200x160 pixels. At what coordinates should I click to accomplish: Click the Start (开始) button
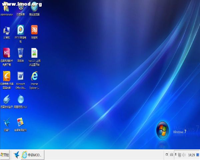point(5,155)
